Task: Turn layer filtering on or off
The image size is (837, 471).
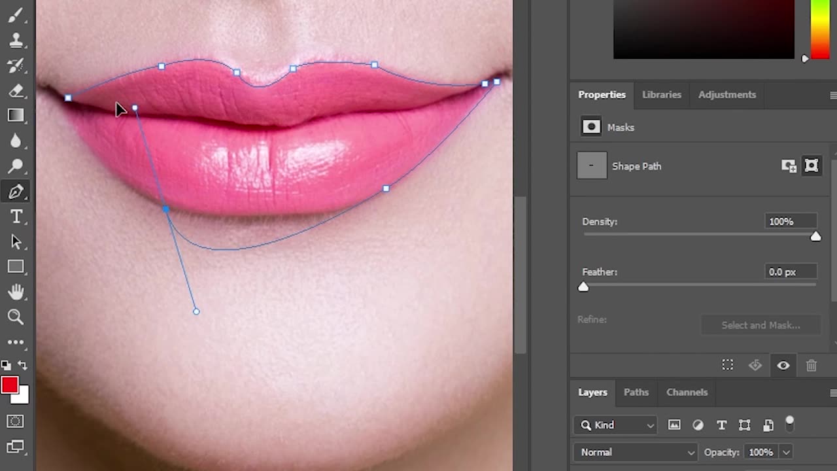Action: tap(790, 424)
